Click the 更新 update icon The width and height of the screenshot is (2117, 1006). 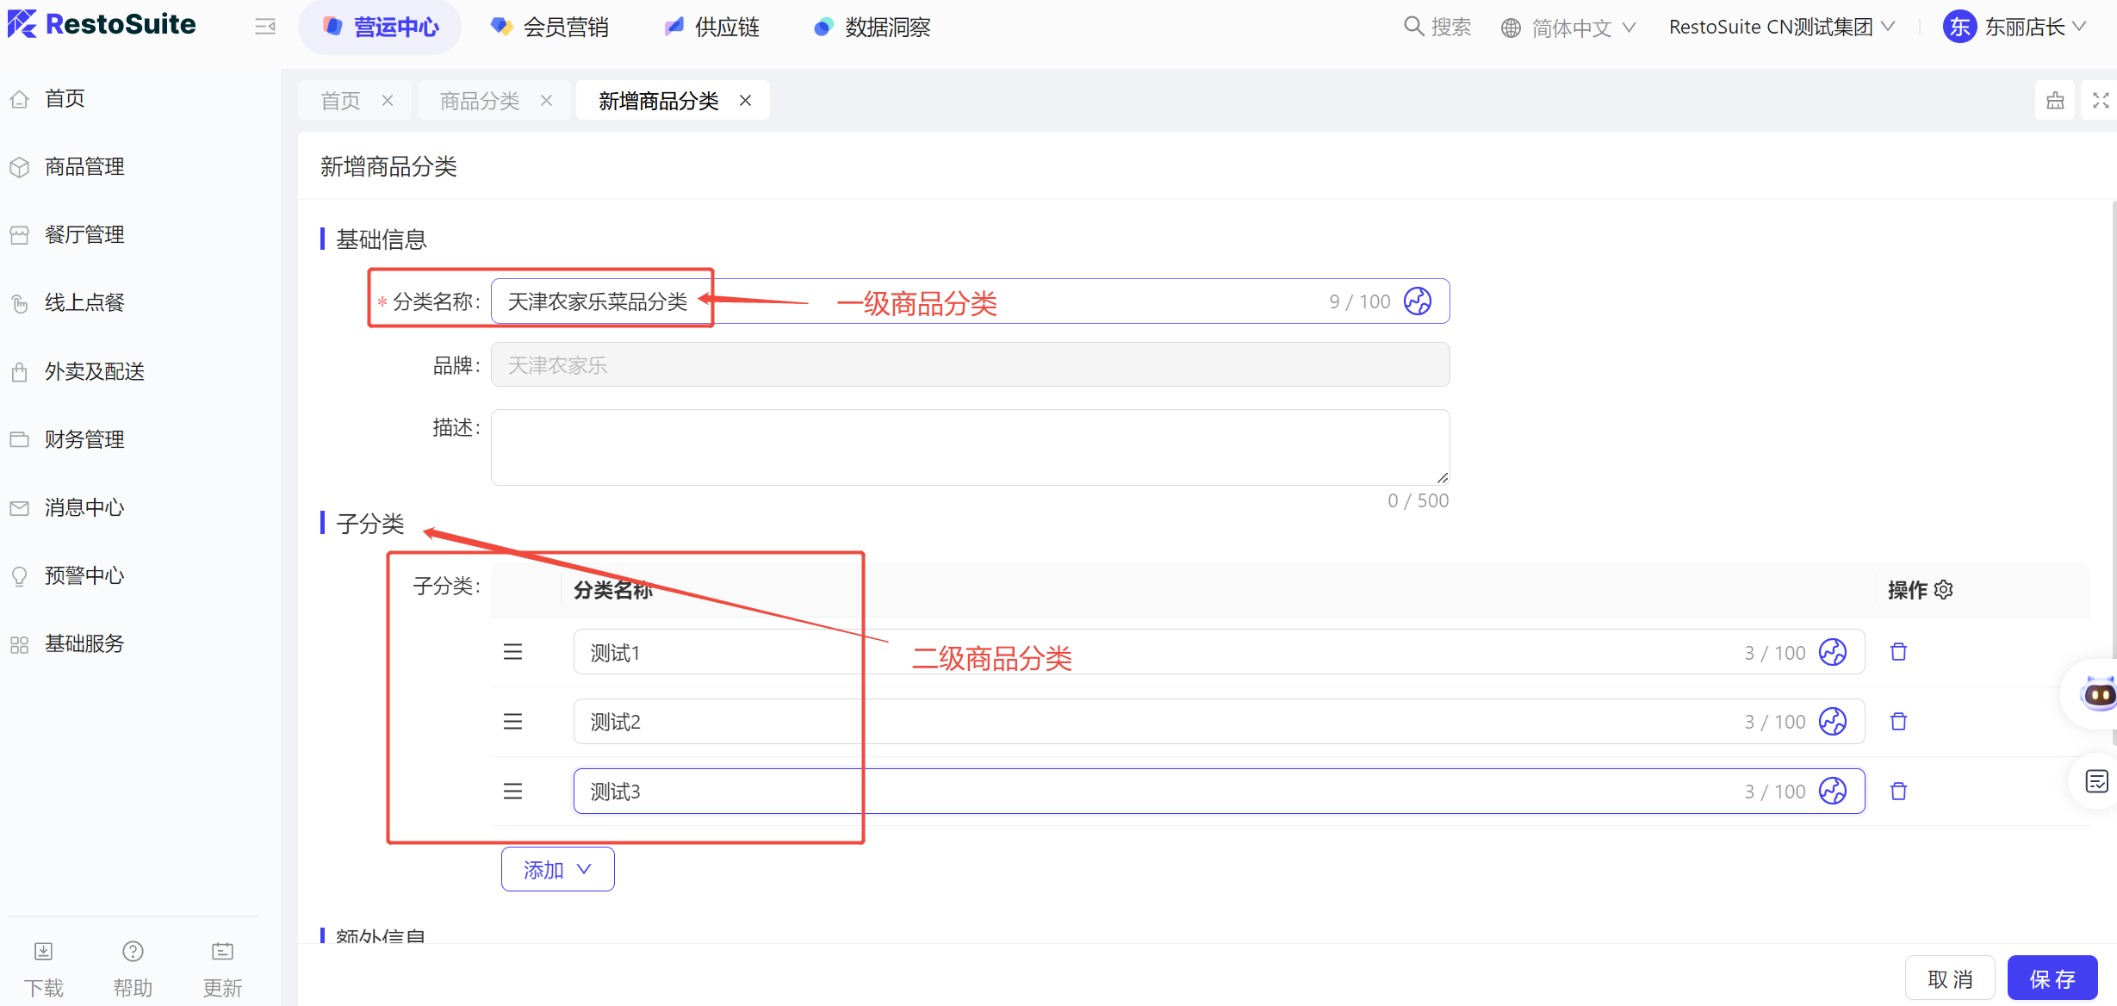tap(222, 951)
